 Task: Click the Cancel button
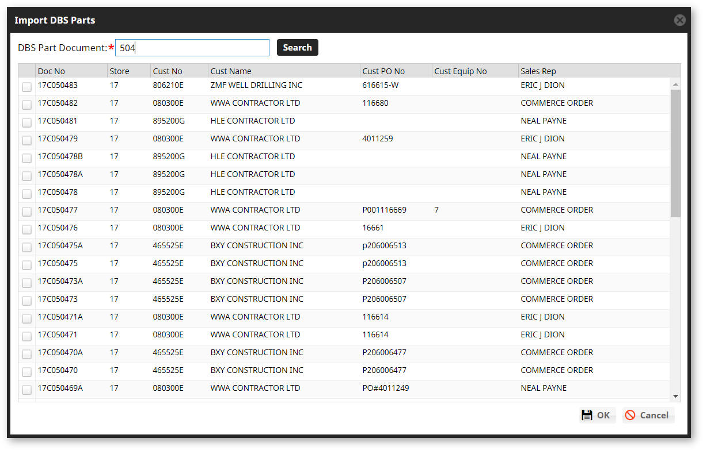click(x=648, y=415)
